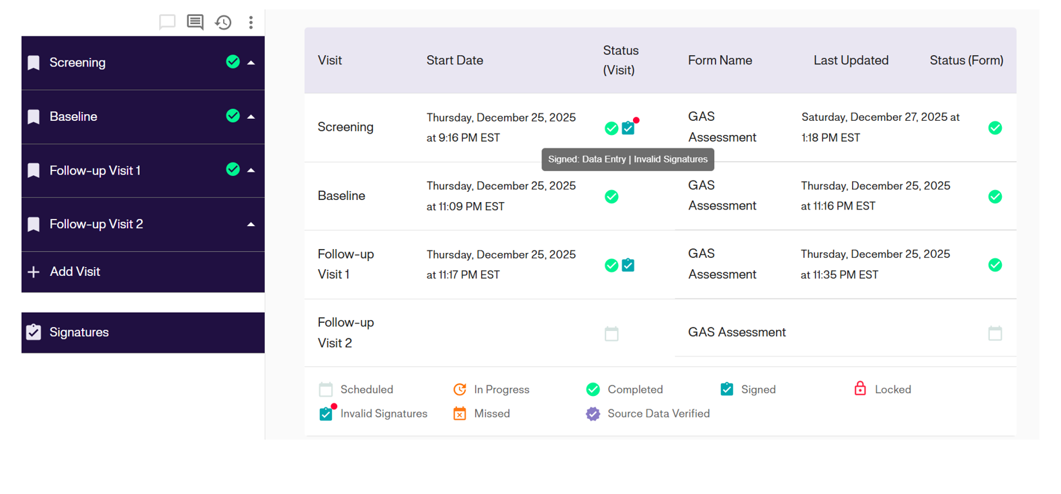Click the Add Visit button
The width and height of the screenshot is (1061, 494).
tap(75, 272)
